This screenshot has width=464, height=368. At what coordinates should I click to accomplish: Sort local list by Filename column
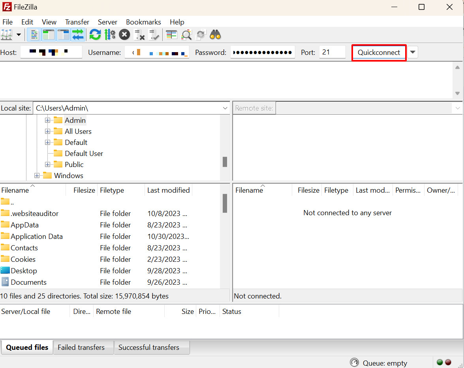pyautogui.click(x=32, y=190)
